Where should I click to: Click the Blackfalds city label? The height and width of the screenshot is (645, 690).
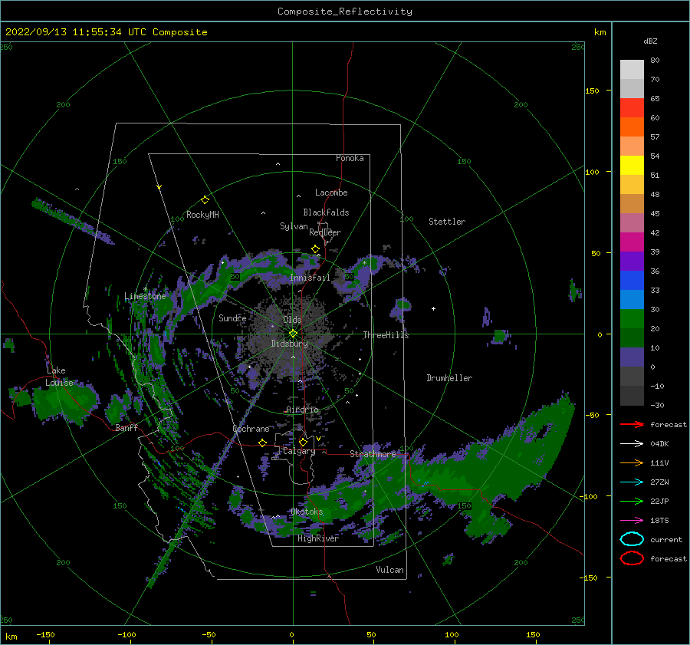click(326, 212)
